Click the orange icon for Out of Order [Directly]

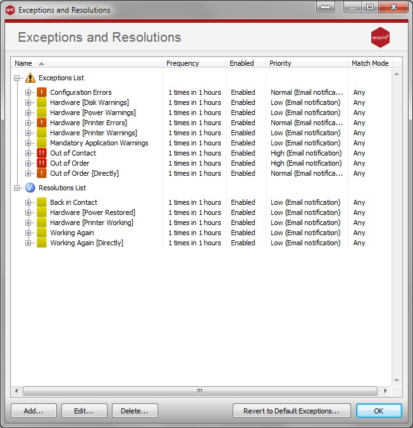42,173
